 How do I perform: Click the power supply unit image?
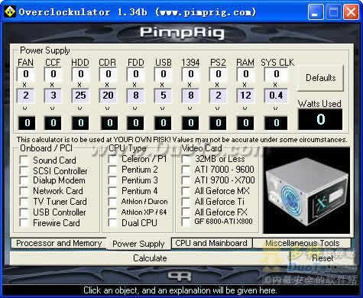pos(306,190)
